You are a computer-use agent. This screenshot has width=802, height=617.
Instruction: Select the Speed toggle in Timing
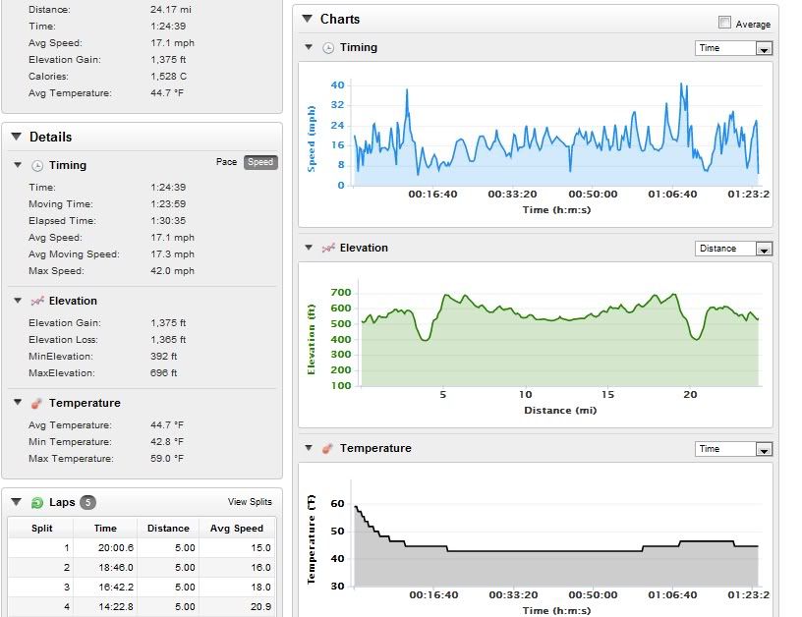point(259,162)
